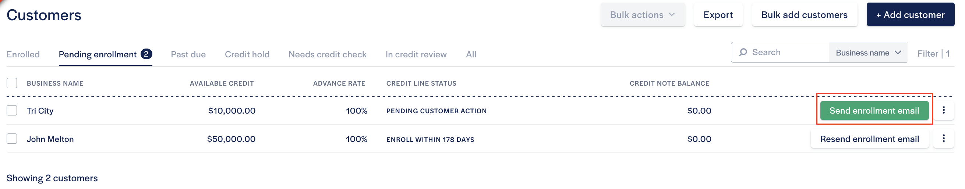Open the Filter options
The width and height of the screenshot is (965, 189).
933,54
